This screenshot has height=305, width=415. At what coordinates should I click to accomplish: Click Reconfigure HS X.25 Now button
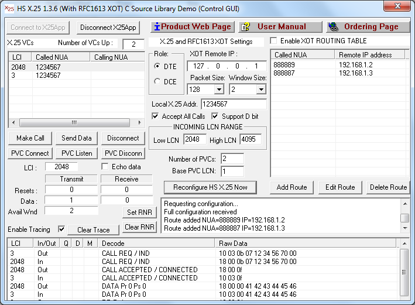pyautogui.click(x=210, y=187)
